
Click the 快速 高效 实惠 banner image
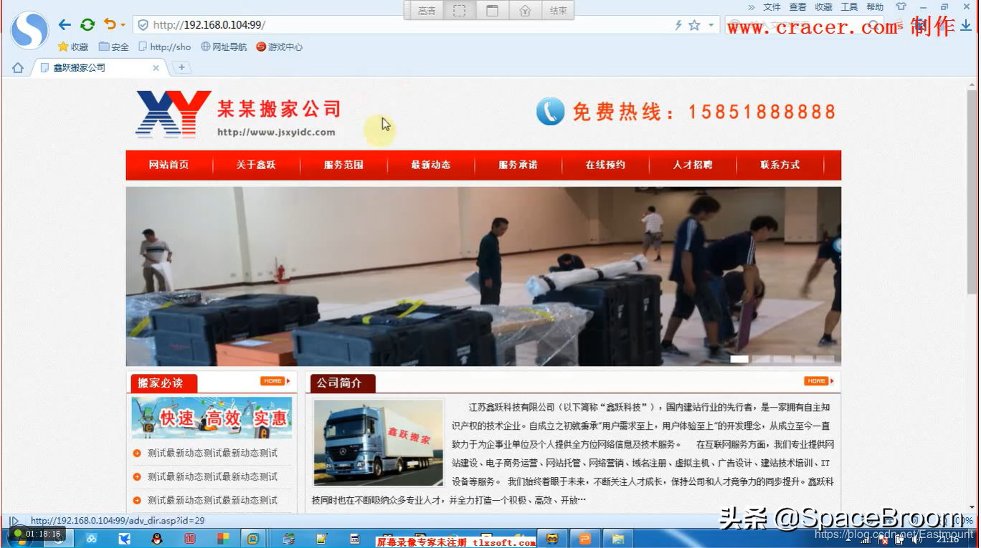[x=212, y=418]
